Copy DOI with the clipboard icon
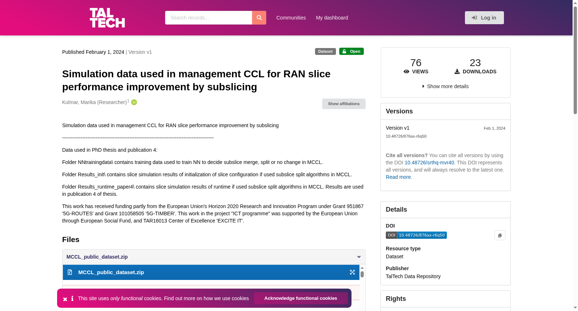 (x=500, y=235)
